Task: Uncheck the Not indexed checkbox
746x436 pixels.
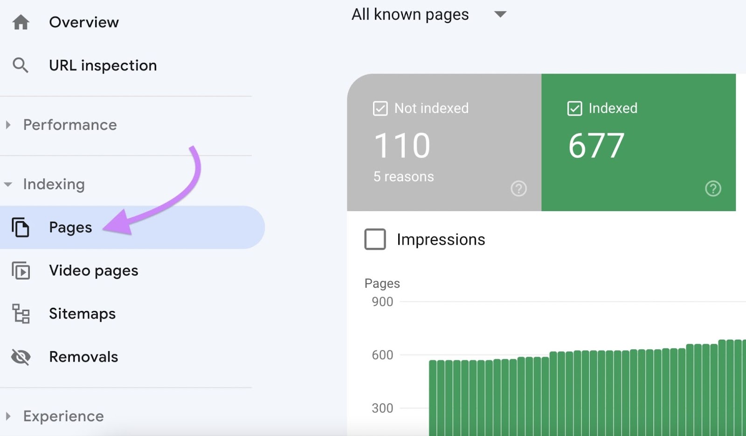Action: click(x=381, y=108)
